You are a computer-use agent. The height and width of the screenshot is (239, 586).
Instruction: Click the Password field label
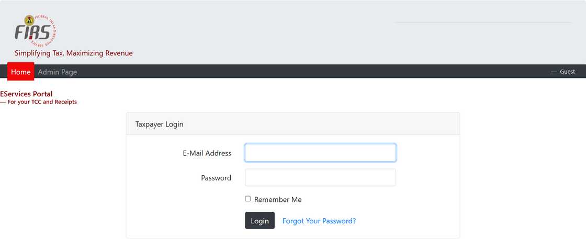pos(216,178)
